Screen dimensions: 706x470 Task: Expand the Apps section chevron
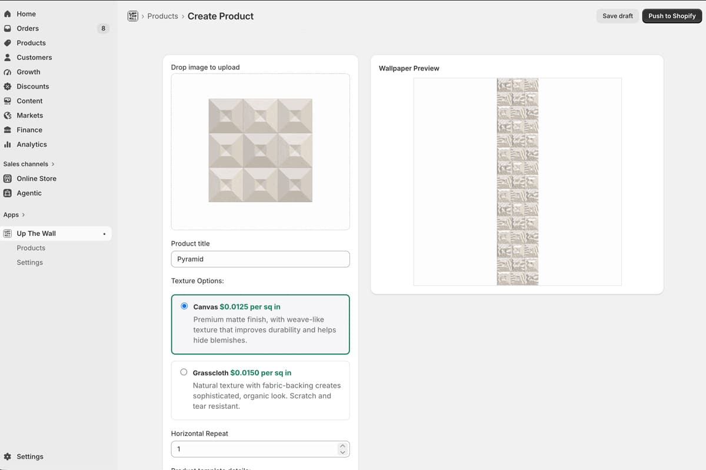coord(23,215)
